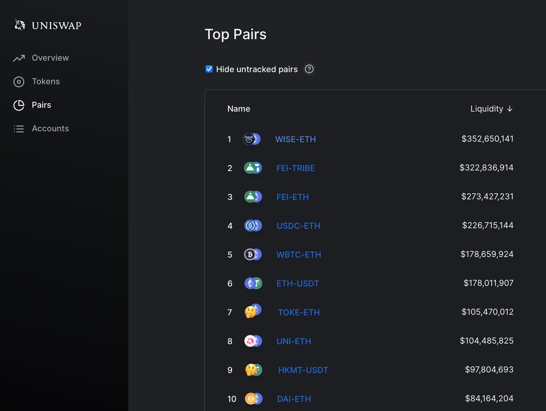This screenshot has height=411, width=546.
Task: Click the FEI-TRIBE pair token icon
Action: coord(253,168)
